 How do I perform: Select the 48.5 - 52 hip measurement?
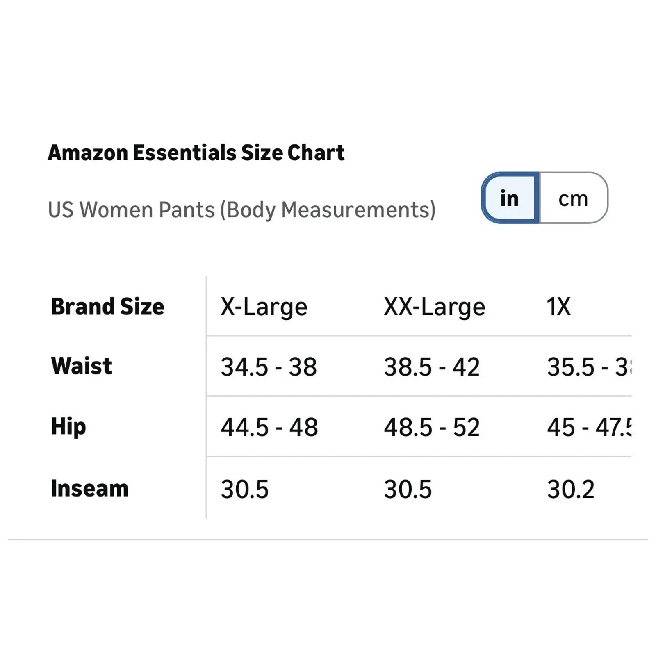click(432, 428)
